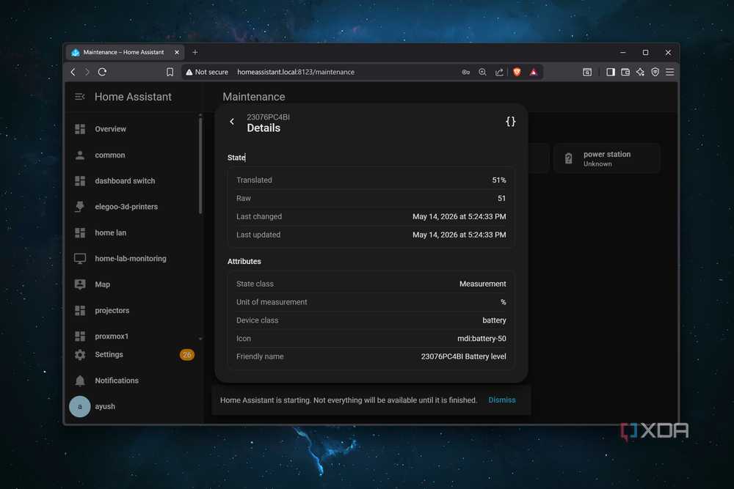
Task: Open the dashboard switch item
Action: pos(125,181)
